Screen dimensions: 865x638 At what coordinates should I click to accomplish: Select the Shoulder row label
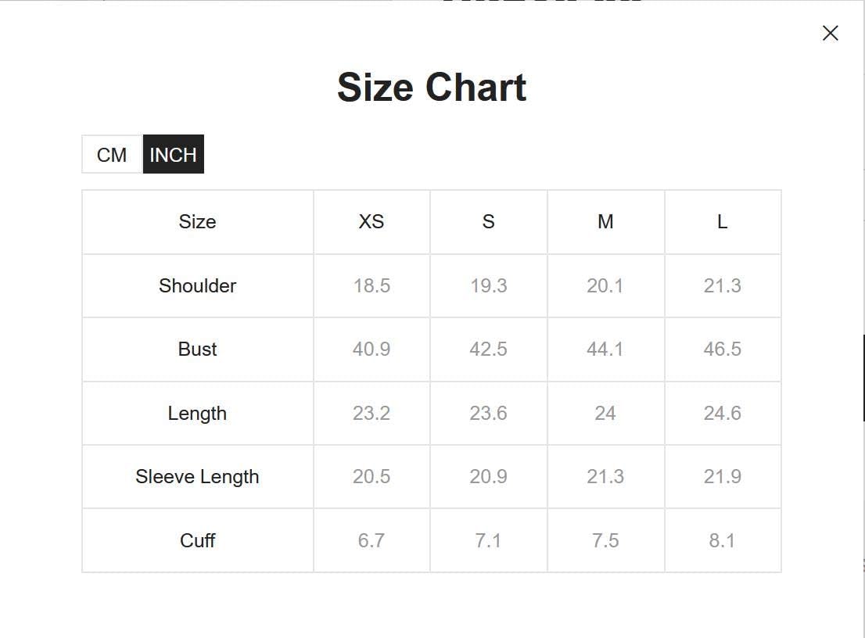point(198,285)
